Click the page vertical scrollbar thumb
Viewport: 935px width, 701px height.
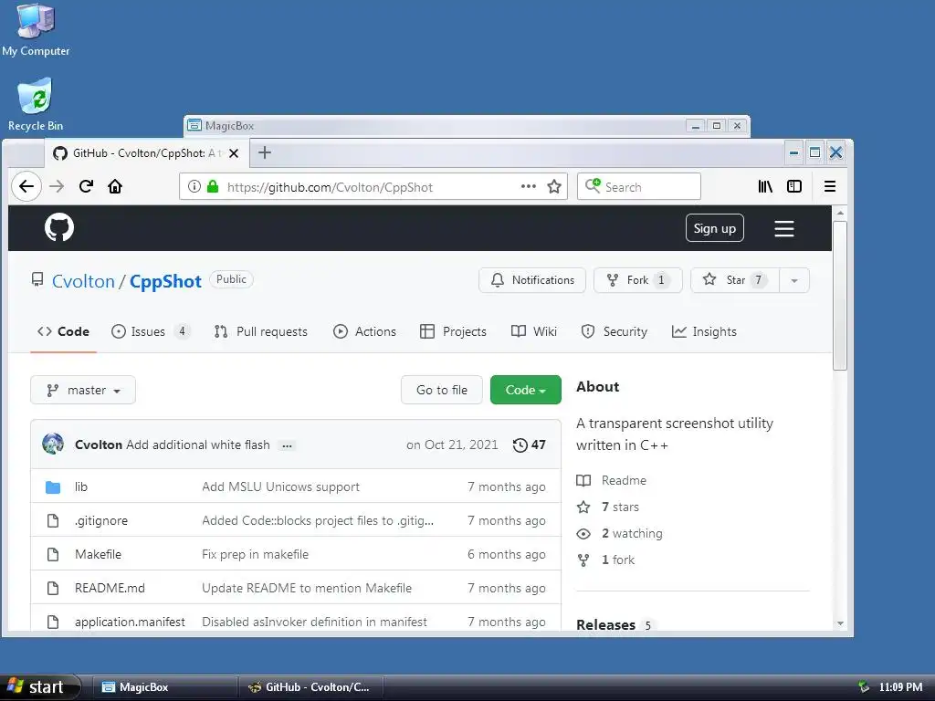[x=840, y=296]
